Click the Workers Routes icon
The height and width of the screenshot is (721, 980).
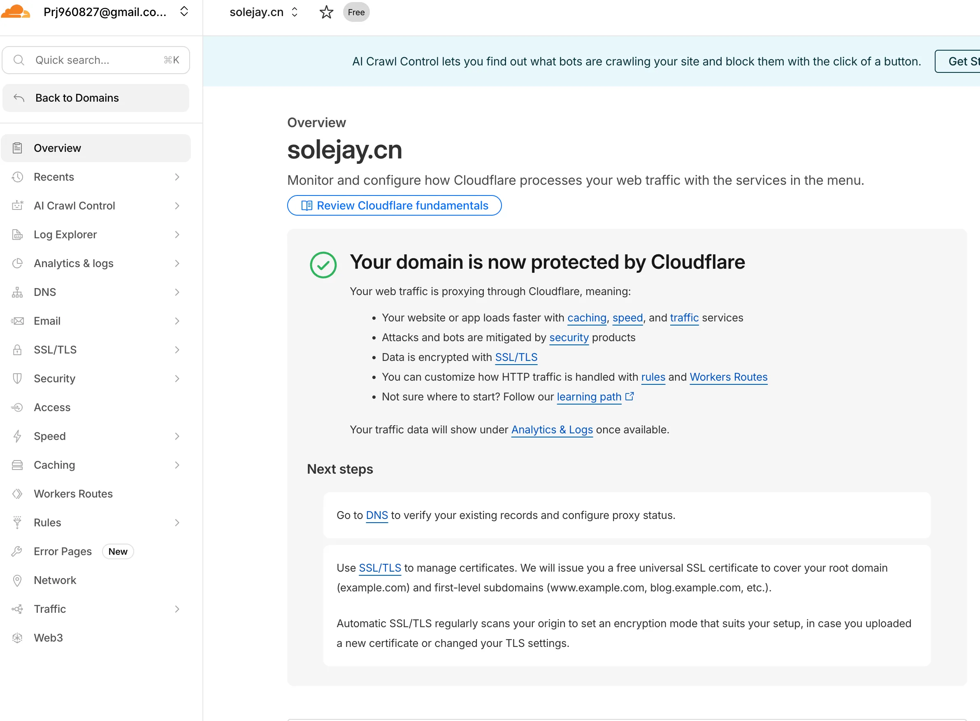[17, 493]
